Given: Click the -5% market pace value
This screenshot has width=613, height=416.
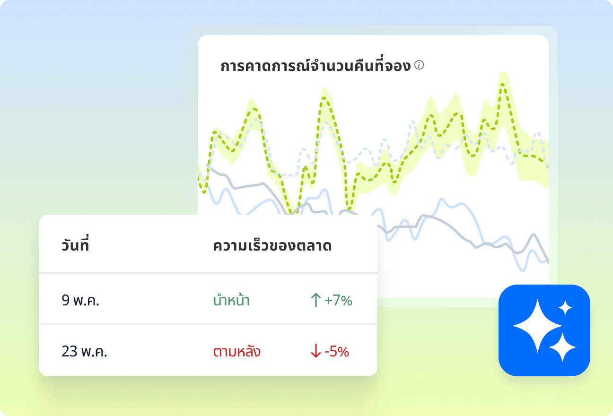Looking at the screenshot, I should pos(337,352).
